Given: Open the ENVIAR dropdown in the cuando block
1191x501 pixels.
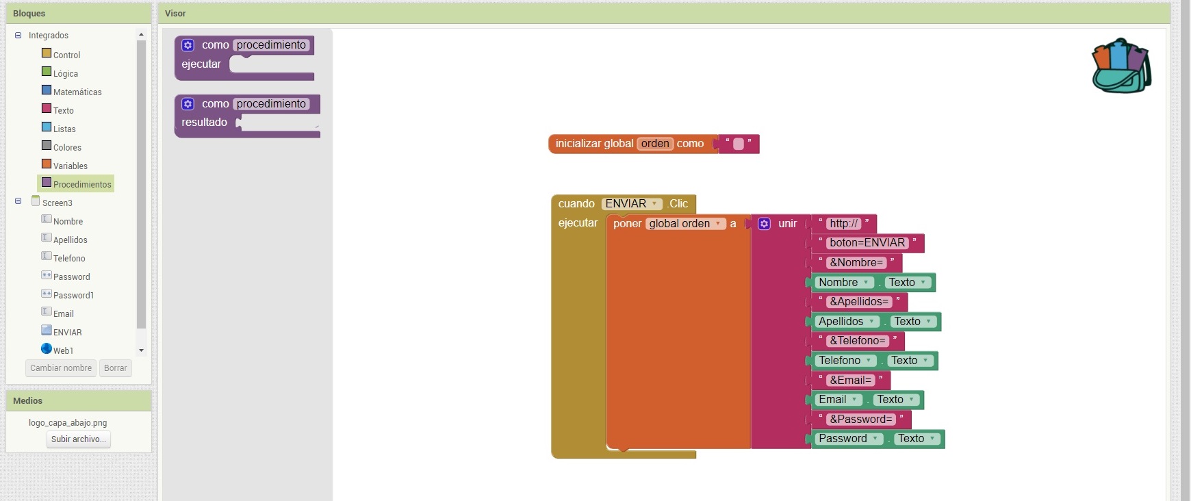Looking at the screenshot, I should click(655, 204).
